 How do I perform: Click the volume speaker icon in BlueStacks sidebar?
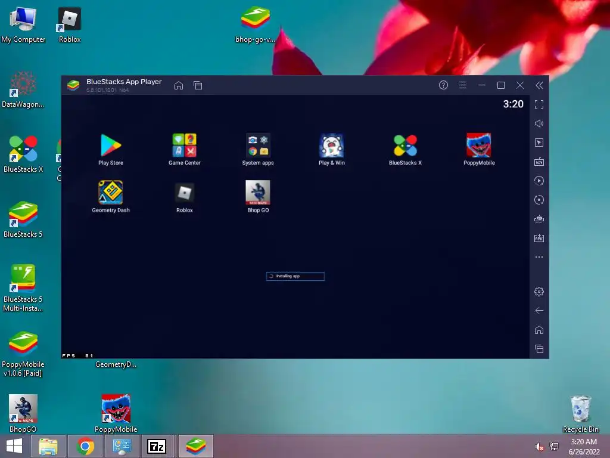coord(539,123)
